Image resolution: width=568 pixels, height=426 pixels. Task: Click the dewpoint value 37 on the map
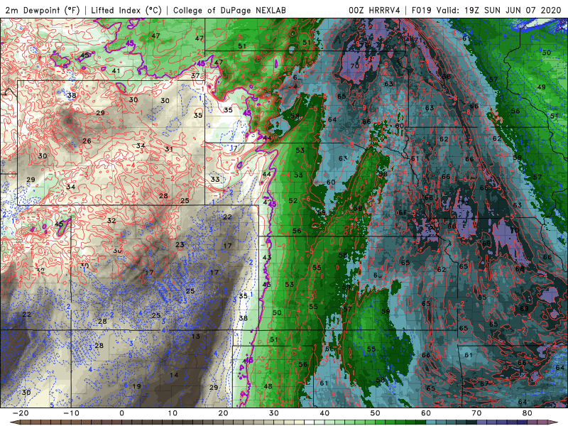[195, 76]
